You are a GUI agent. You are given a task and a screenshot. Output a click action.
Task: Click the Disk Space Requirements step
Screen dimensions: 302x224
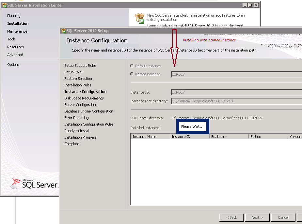pyautogui.click(x=84, y=98)
